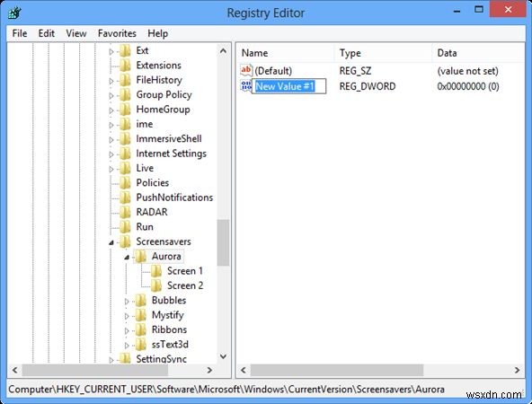Click the tree pane scroll right arrow
This screenshot has width=532, height=404.
point(209,370)
